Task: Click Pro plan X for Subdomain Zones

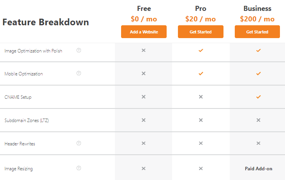Action: (201, 120)
